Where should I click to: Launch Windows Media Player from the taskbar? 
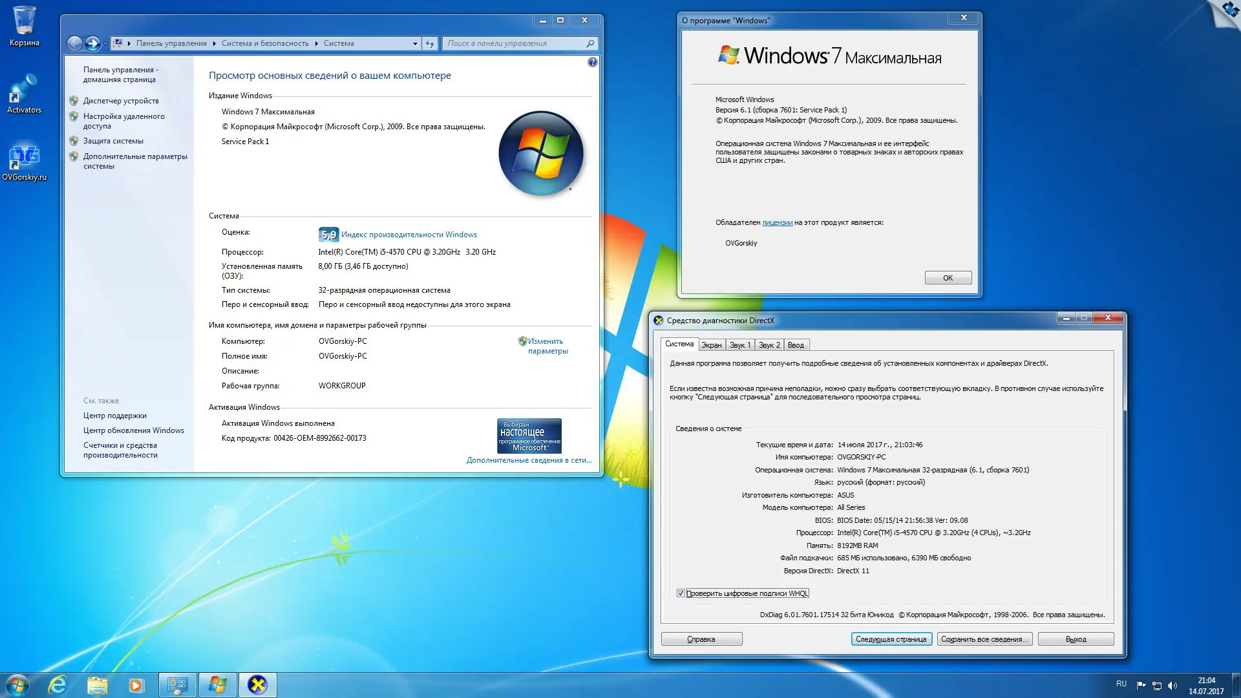coord(136,684)
